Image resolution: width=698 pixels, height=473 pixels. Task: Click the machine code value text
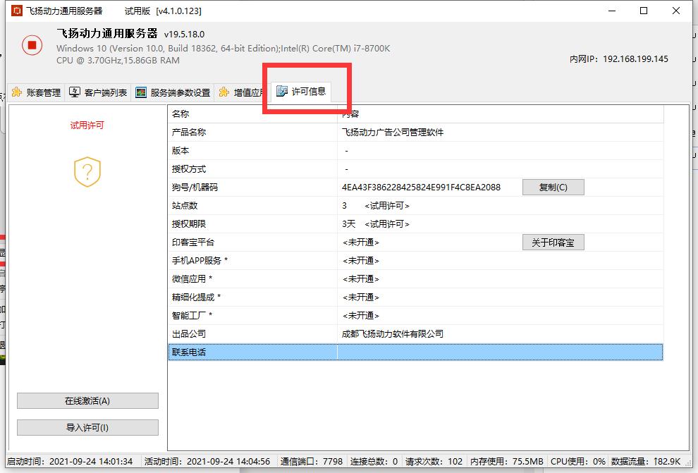tap(421, 187)
